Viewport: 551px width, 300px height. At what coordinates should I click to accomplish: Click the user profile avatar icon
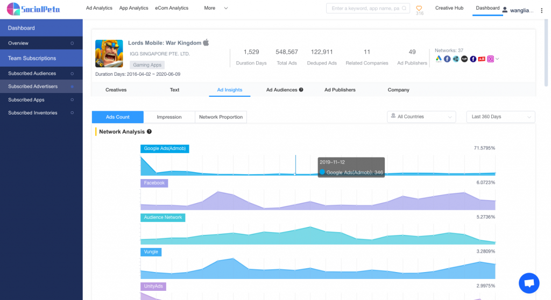point(505,10)
